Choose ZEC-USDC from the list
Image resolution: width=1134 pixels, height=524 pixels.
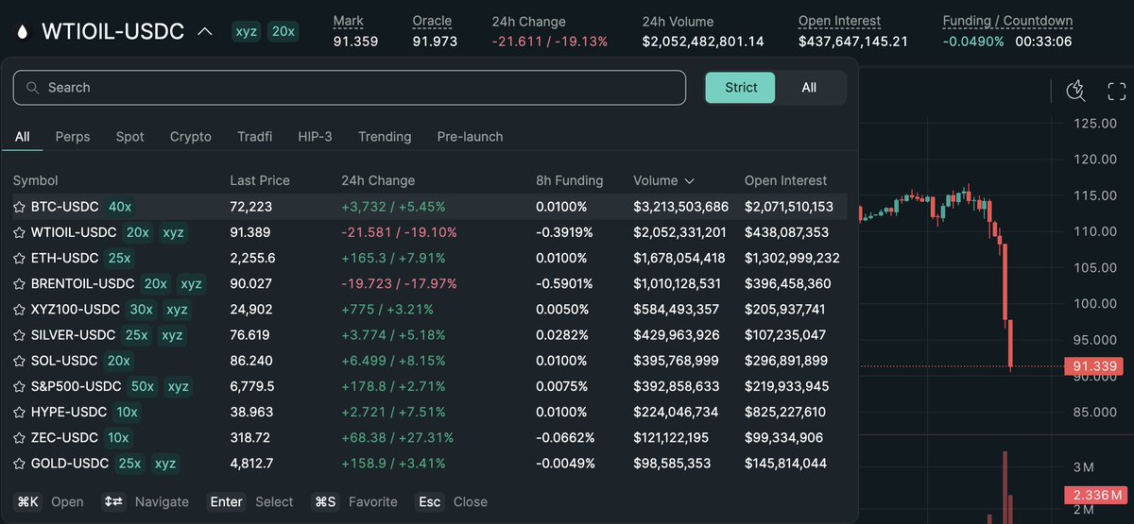[64, 438]
